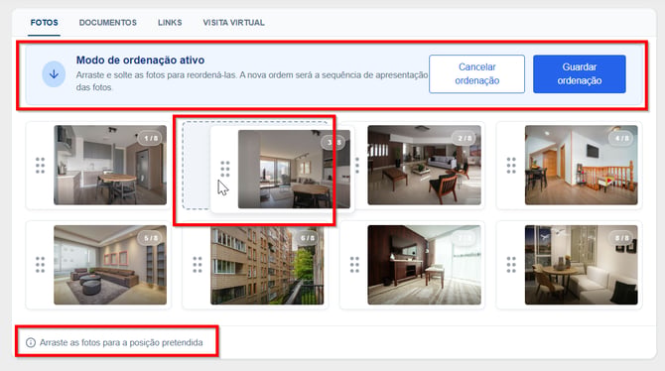Click 'Arraste as fotos para a posição pretendida' text
Viewport: 665px width, 371px height.
pyautogui.click(x=121, y=342)
